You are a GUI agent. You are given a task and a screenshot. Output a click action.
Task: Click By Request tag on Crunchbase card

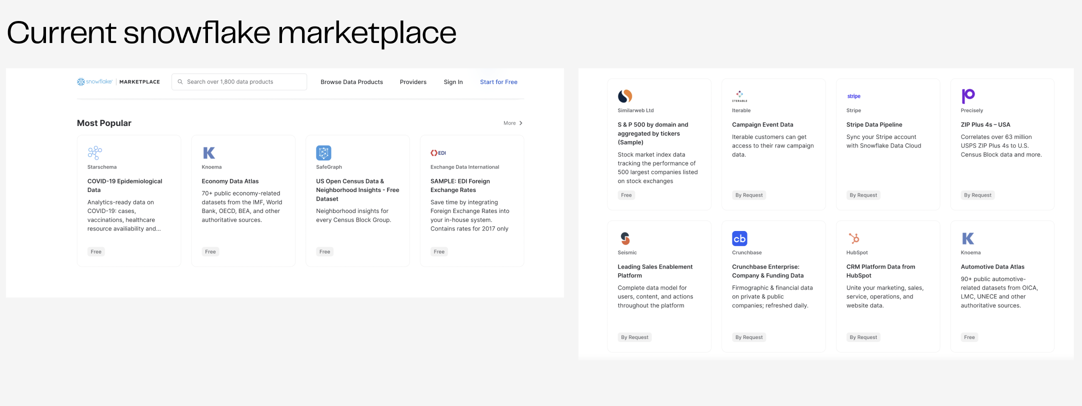point(749,337)
